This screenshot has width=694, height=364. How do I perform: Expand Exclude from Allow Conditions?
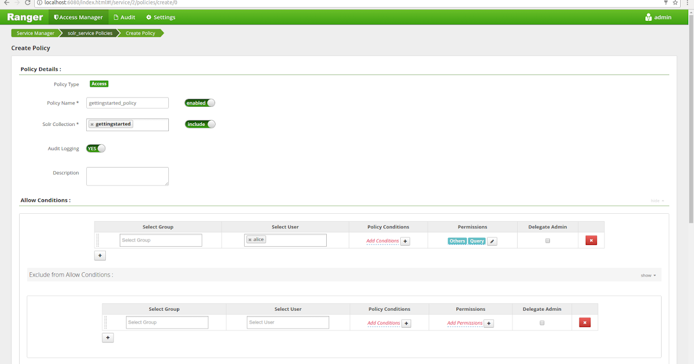(646, 275)
